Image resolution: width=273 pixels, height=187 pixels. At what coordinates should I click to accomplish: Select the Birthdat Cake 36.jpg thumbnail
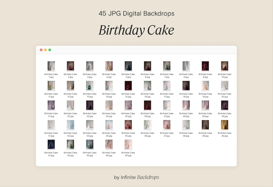pyautogui.click(x=148, y=125)
